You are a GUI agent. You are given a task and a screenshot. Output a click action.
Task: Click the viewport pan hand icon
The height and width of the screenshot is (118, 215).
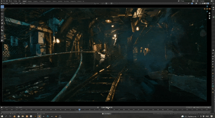209,16
